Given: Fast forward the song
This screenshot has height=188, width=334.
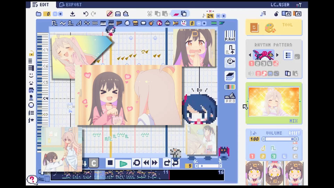Looking at the screenshot, I should pos(154,163).
